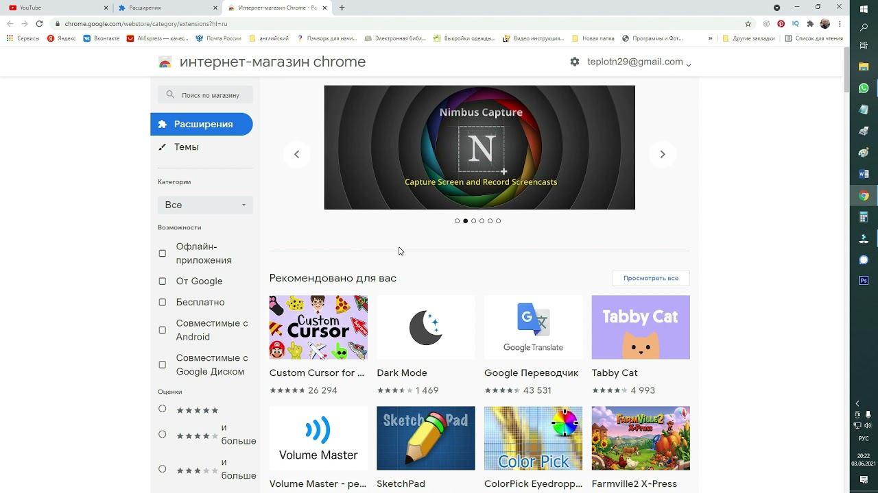Click the address bar URL
The height and width of the screenshot is (493, 878).
146,23
